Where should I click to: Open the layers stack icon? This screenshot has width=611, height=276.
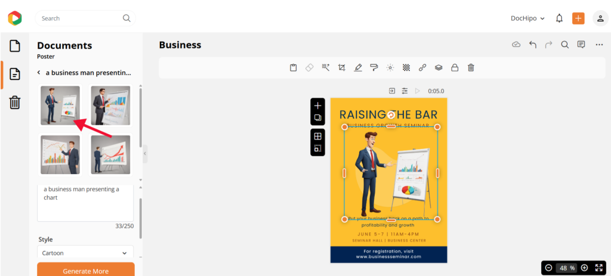click(x=439, y=68)
